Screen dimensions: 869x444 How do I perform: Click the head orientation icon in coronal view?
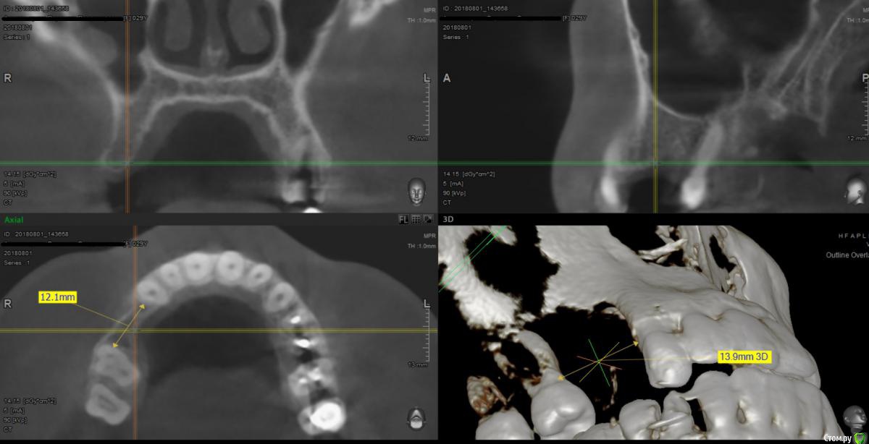point(416,192)
